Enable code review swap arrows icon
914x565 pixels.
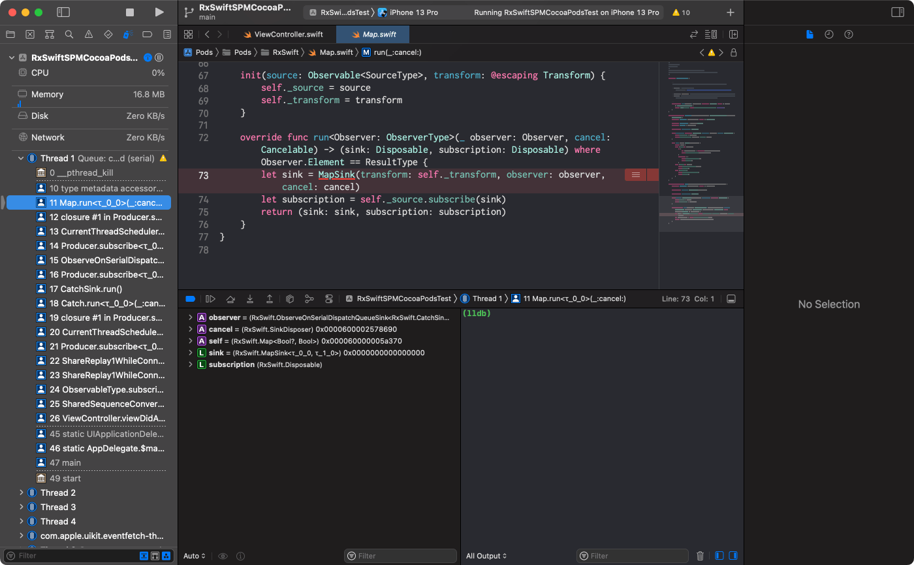(x=694, y=35)
